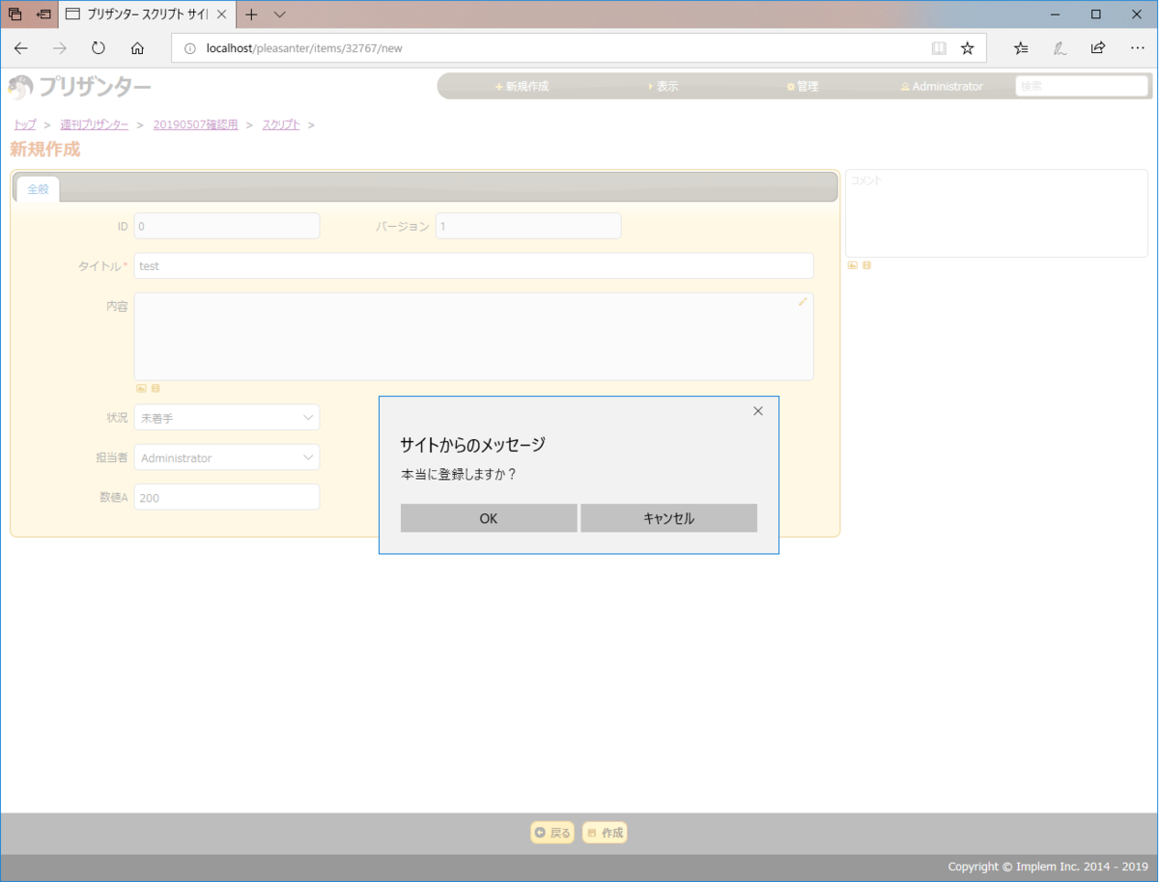Open the Favorites hub icon
This screenshot has height=882, width=1159.
[x=1021, y=48]
